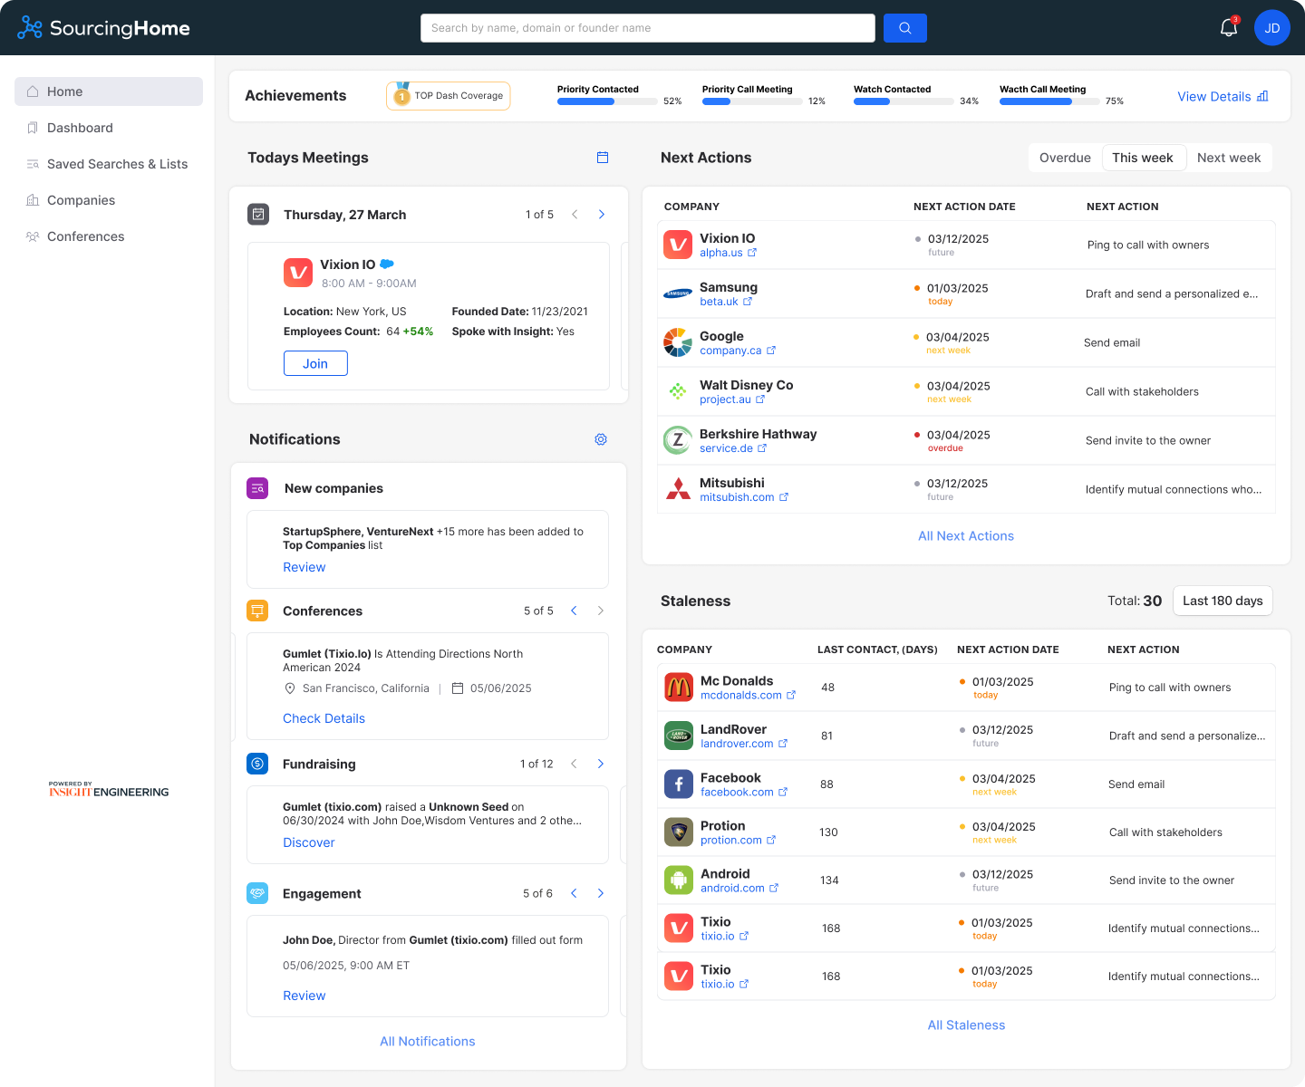
Task: Show next Fundraising notification with right arrow
Action: (x=601, y=764)
